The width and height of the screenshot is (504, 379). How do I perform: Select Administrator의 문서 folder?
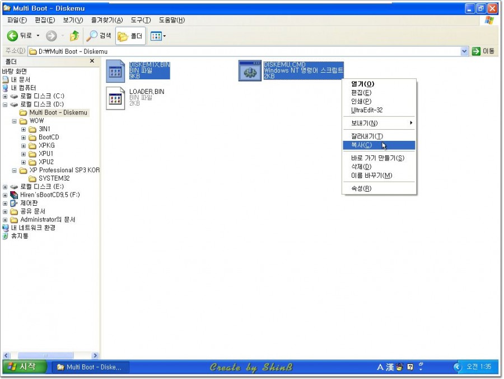click(x=48, y=220)
